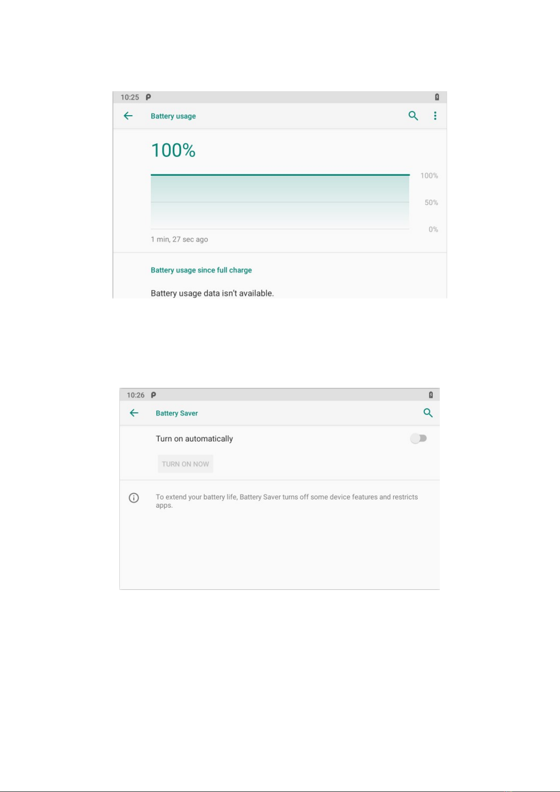Open three-dot overflow menu in Battery usage
This screenshot has height=792, width=560.
435,116
